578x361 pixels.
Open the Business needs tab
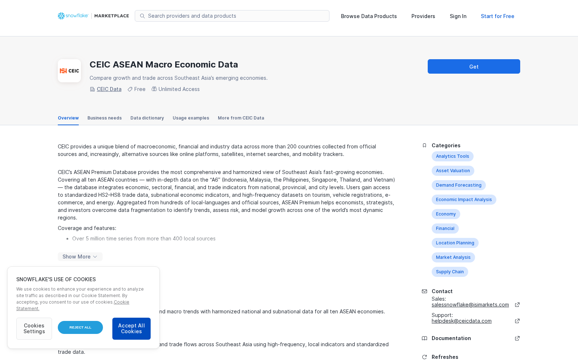pyautogui.click(x=104, y=118)
